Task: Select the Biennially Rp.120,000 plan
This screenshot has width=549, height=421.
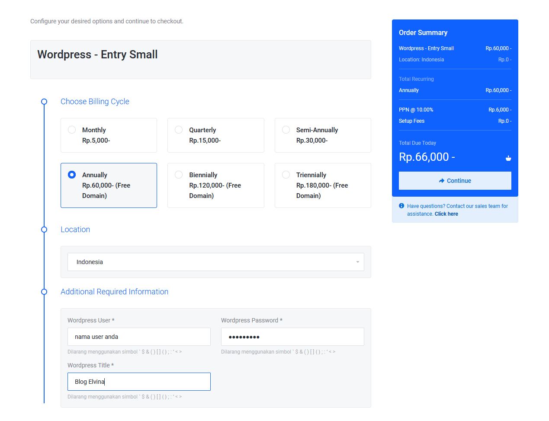Action: coord(179,175)
